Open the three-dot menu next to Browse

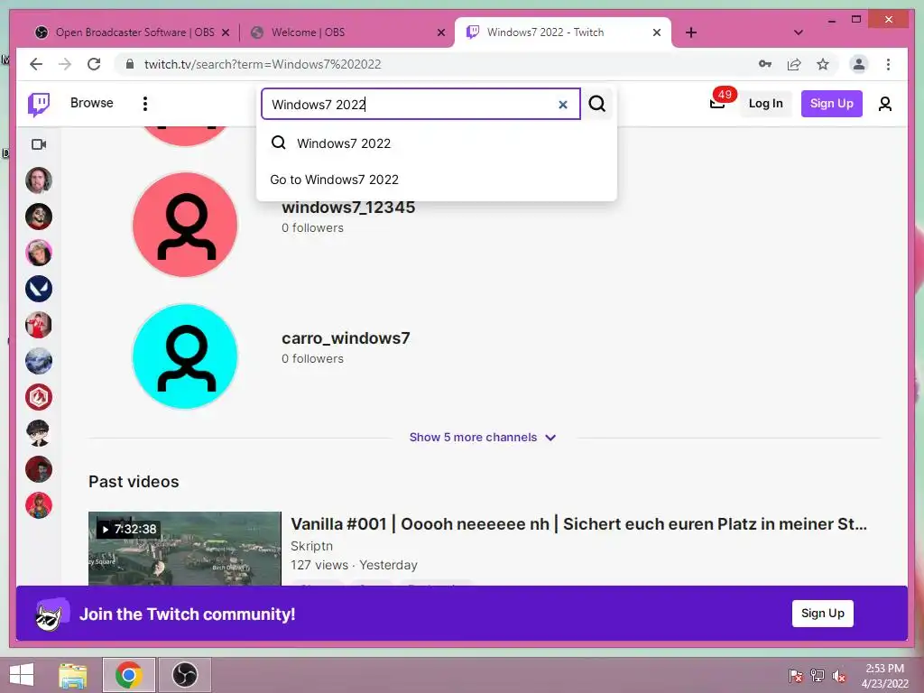click(x=145, y=104)
